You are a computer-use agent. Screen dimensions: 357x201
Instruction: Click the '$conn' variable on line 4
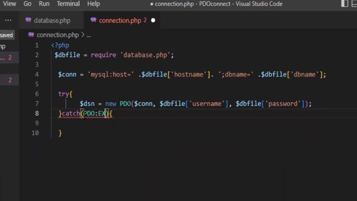coord(67,74)
